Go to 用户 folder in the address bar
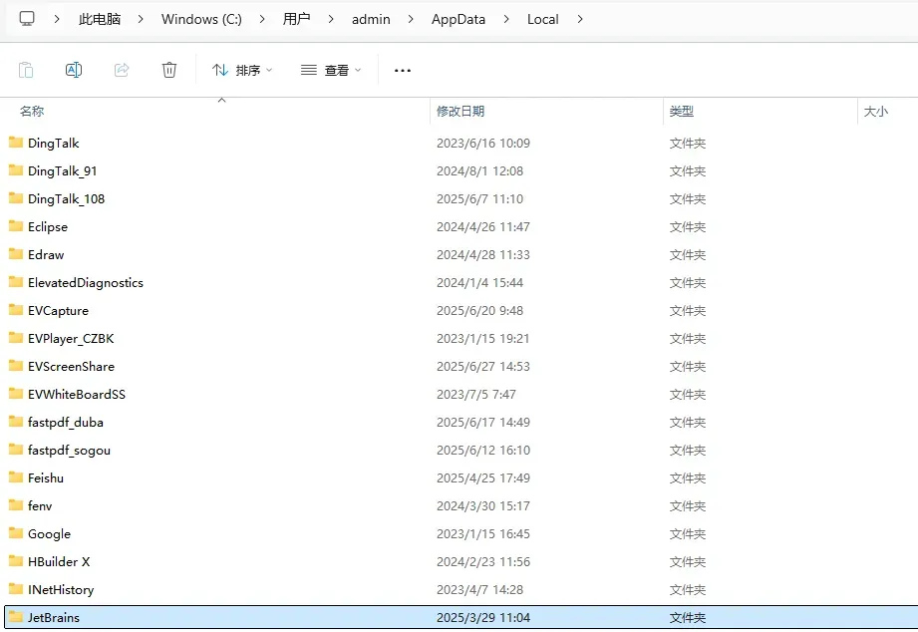Viewport: 918px width, 632px height. click(x=296, y=19)
